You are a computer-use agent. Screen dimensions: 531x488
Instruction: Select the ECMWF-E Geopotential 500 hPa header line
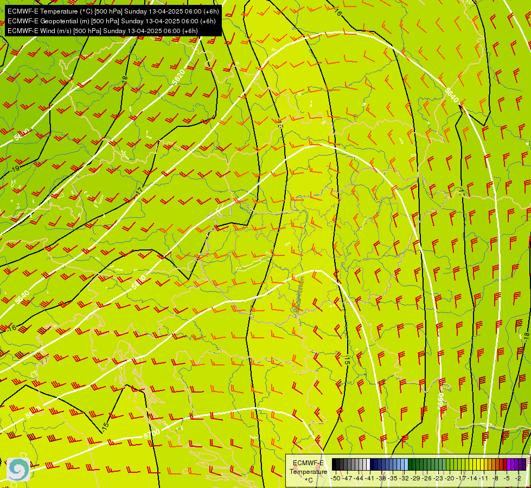[x=111, y=21]
